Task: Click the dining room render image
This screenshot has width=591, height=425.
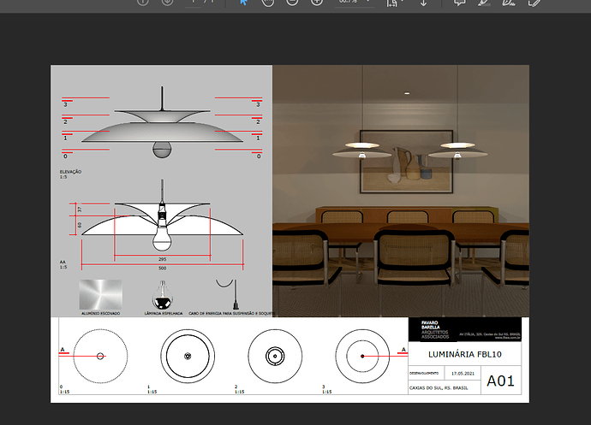Action: [401, 191]
